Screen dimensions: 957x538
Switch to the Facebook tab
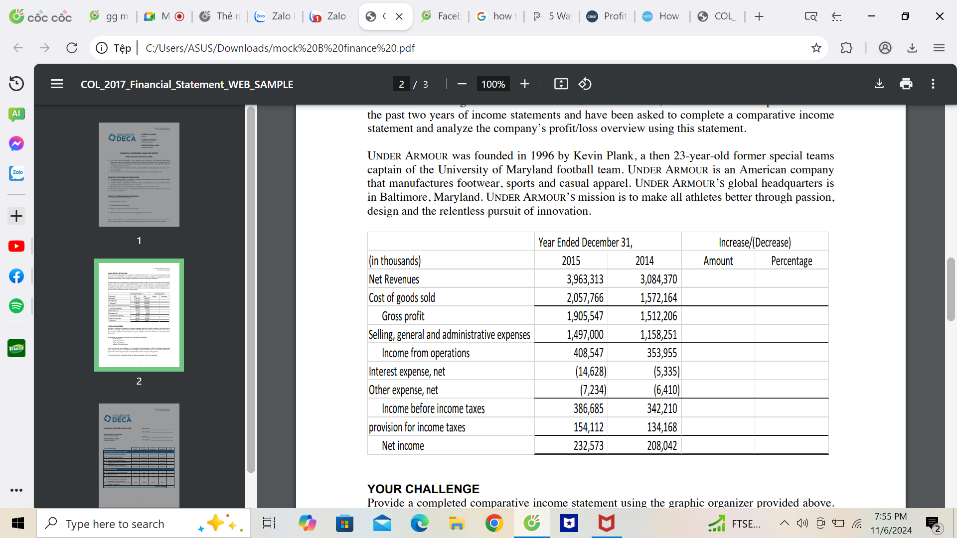[441, 16]
